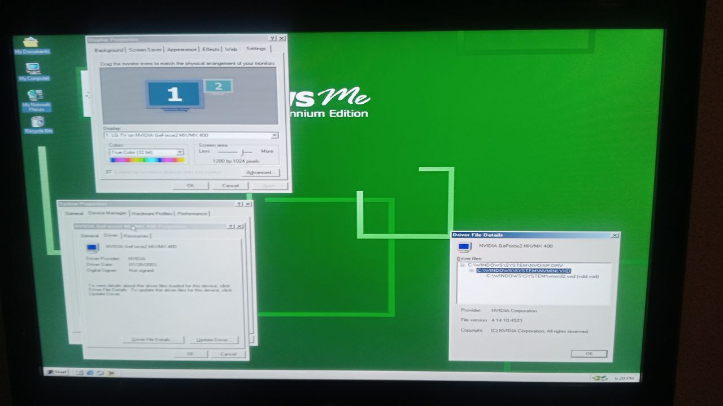Viewport: 723px width, 406px height.
Task: Select the Settings tab in Display Properties
Action: 256,48
